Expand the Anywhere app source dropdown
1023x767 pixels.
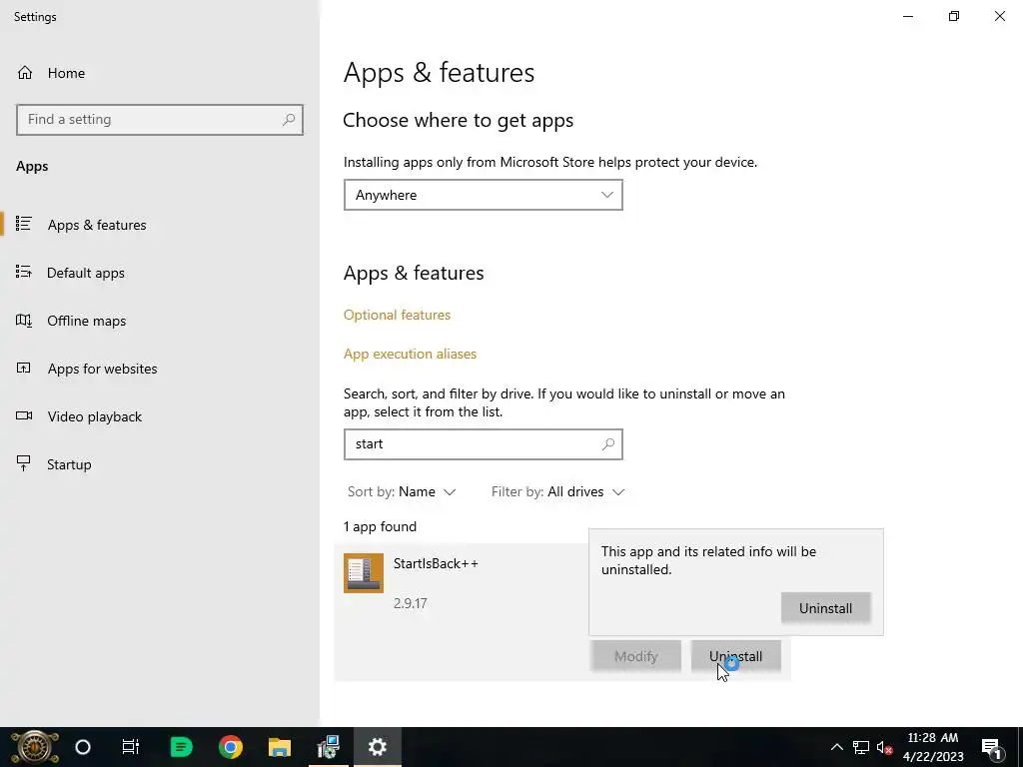click(483, 195)
